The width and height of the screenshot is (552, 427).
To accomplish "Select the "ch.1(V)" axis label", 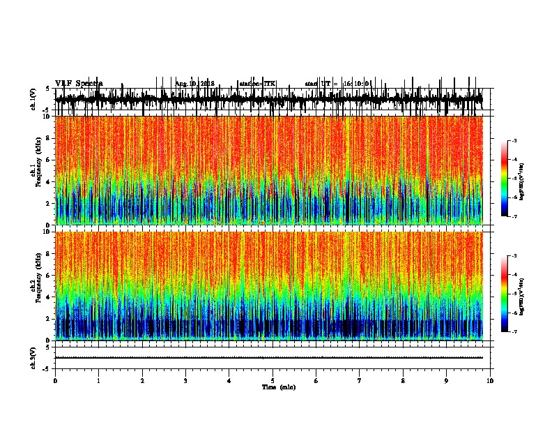I will point(33,99).
